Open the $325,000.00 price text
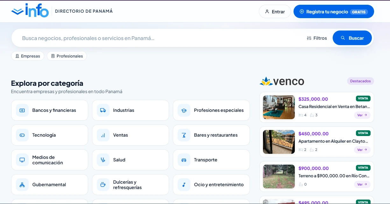Screen dimensions: 390x204 click(x=313, y=99)
